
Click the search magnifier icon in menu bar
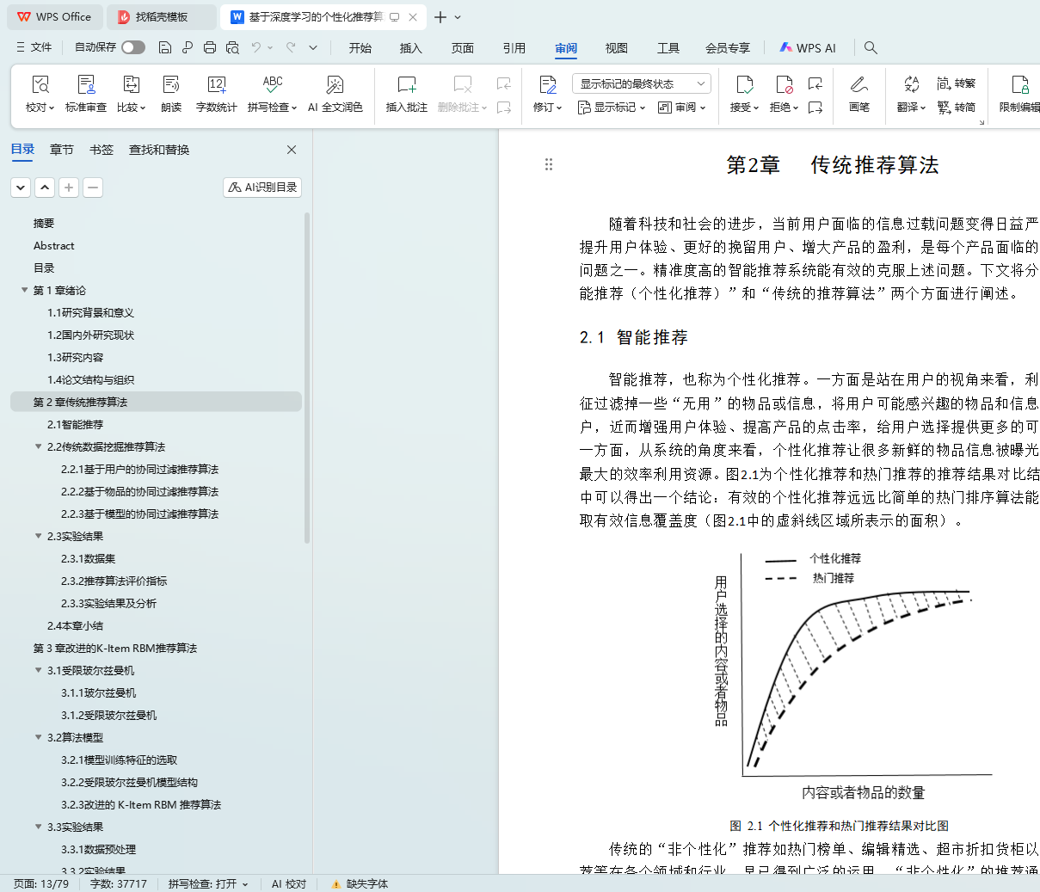pos(871,47)
